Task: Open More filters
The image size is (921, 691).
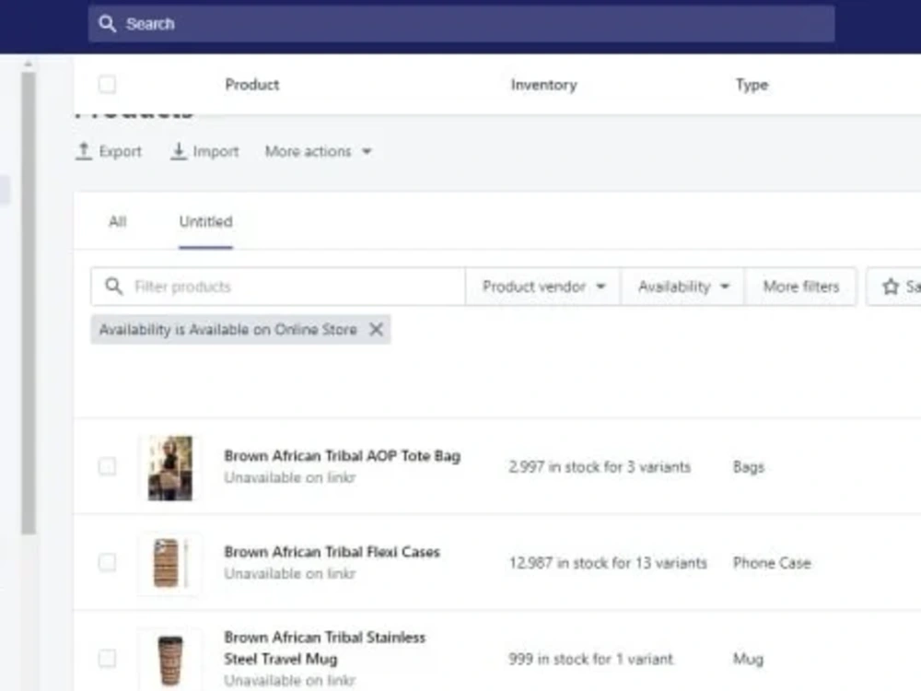Action: pyautogui.click(x=800, y=287)
